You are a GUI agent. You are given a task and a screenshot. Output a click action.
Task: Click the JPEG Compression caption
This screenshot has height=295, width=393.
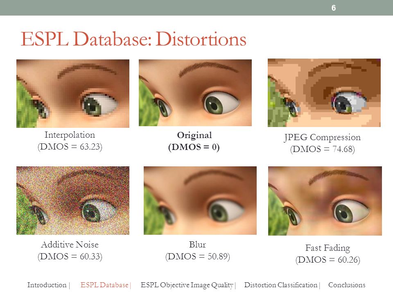tap(322, 138)
